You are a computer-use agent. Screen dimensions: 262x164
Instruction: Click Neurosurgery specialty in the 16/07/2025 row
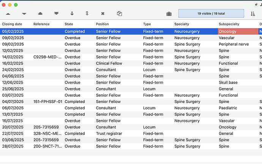coord(187,121)
